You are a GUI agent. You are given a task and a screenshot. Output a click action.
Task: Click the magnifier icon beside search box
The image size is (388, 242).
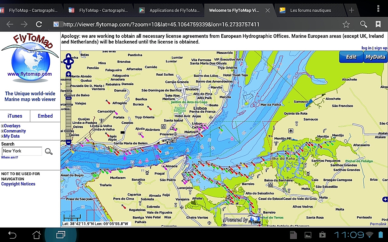49,152
